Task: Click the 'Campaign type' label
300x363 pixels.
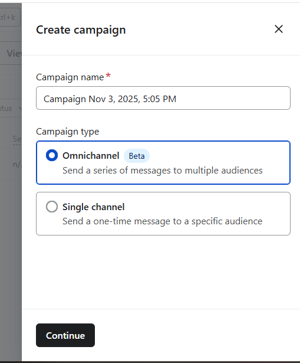Action: click(x=68, y=132)
